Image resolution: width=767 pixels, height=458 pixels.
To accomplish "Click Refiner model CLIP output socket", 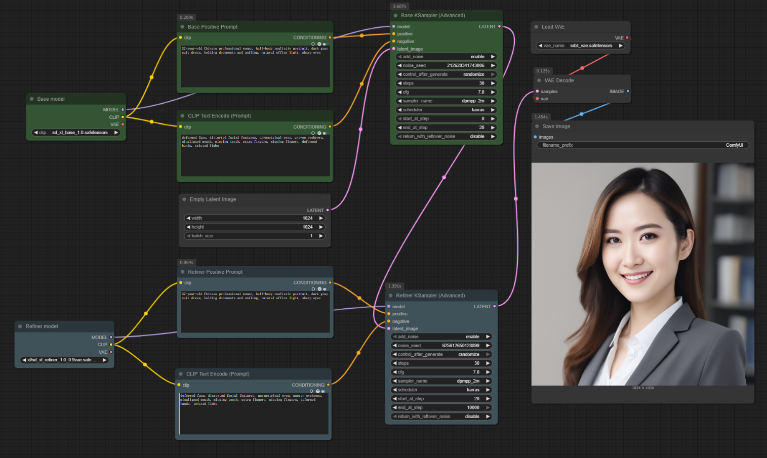I will coord(111,345).
